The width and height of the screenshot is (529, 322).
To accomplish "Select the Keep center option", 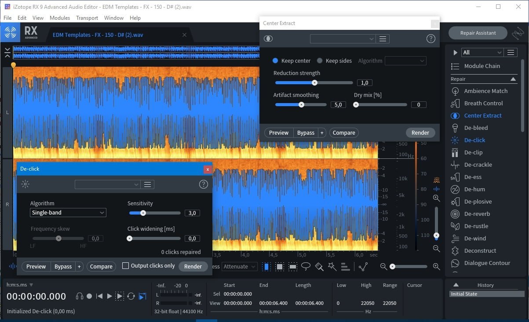I will point(275,61).
